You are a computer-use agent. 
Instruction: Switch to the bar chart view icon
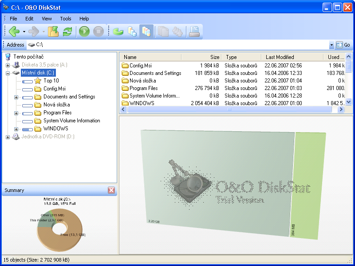[x=132, y=31]
